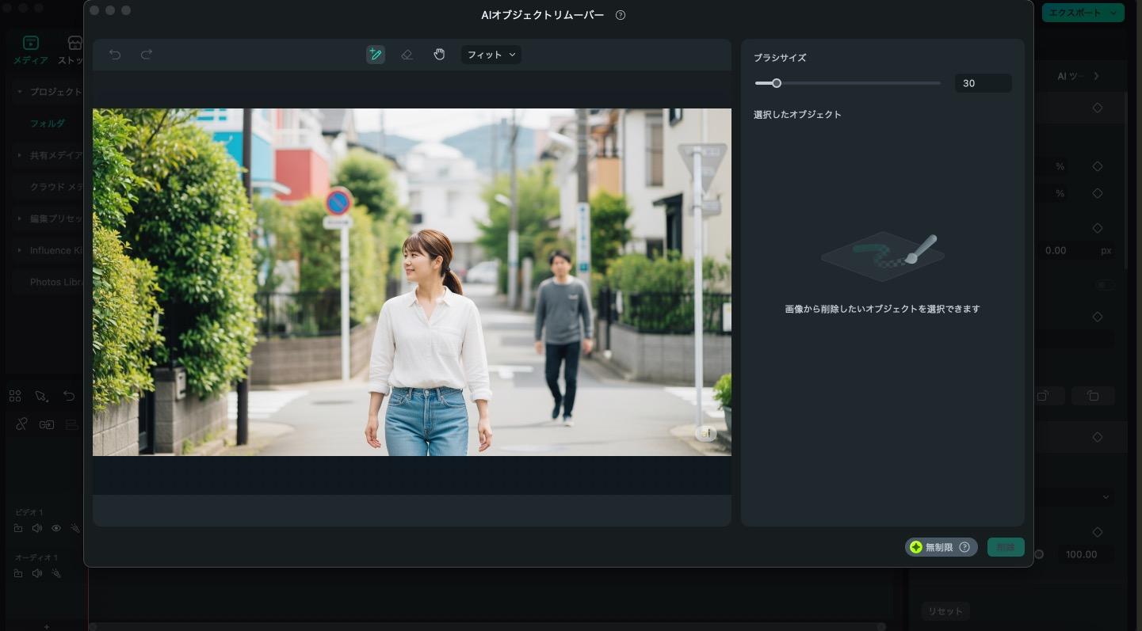This screenshot has height=631, width=1142.
Task: Click the 選択したオブジェクト heading
Action: [x=797, y=114]
